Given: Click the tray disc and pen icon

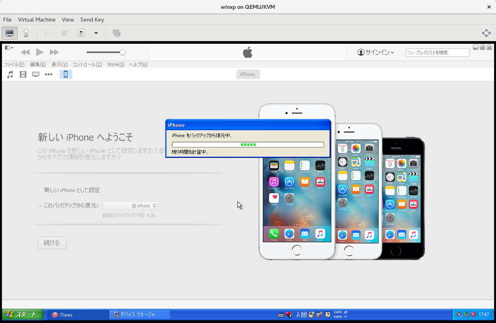Looking at the screenshot, I should point(459,315).
